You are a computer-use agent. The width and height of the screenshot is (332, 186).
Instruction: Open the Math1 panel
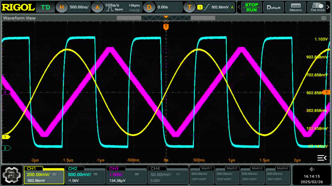[x=202, y=175]
